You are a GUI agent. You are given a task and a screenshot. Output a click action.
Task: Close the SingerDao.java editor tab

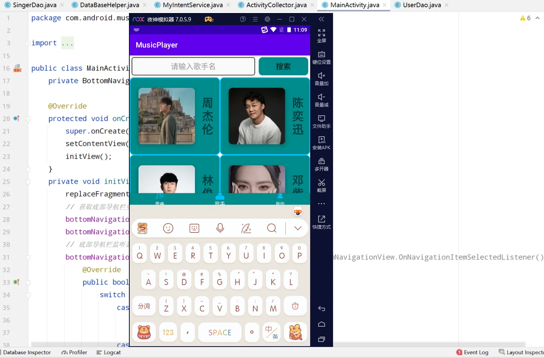pyautogui.click(x=62, y=5)
